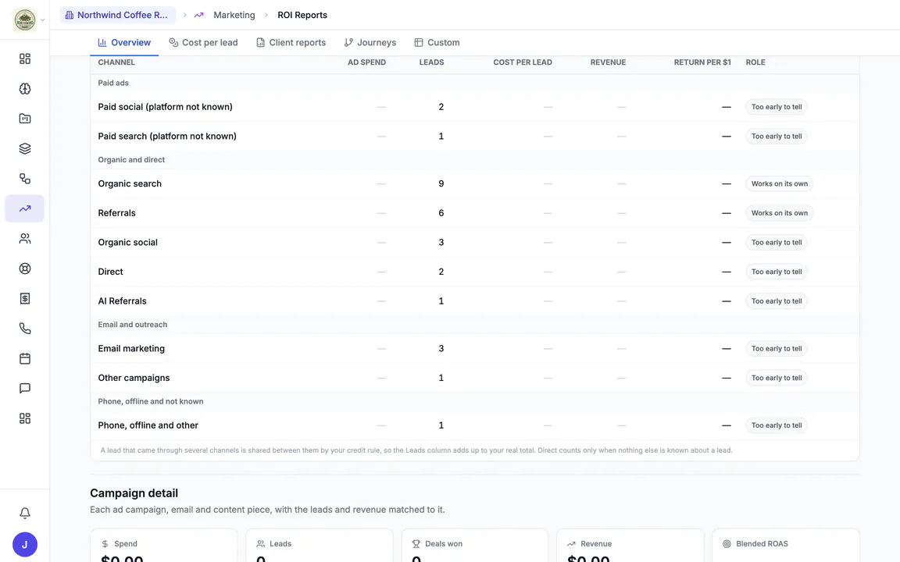900x562 pixels.
Task: Open the workflow shapes icon in sidebar
Action: 25,179
